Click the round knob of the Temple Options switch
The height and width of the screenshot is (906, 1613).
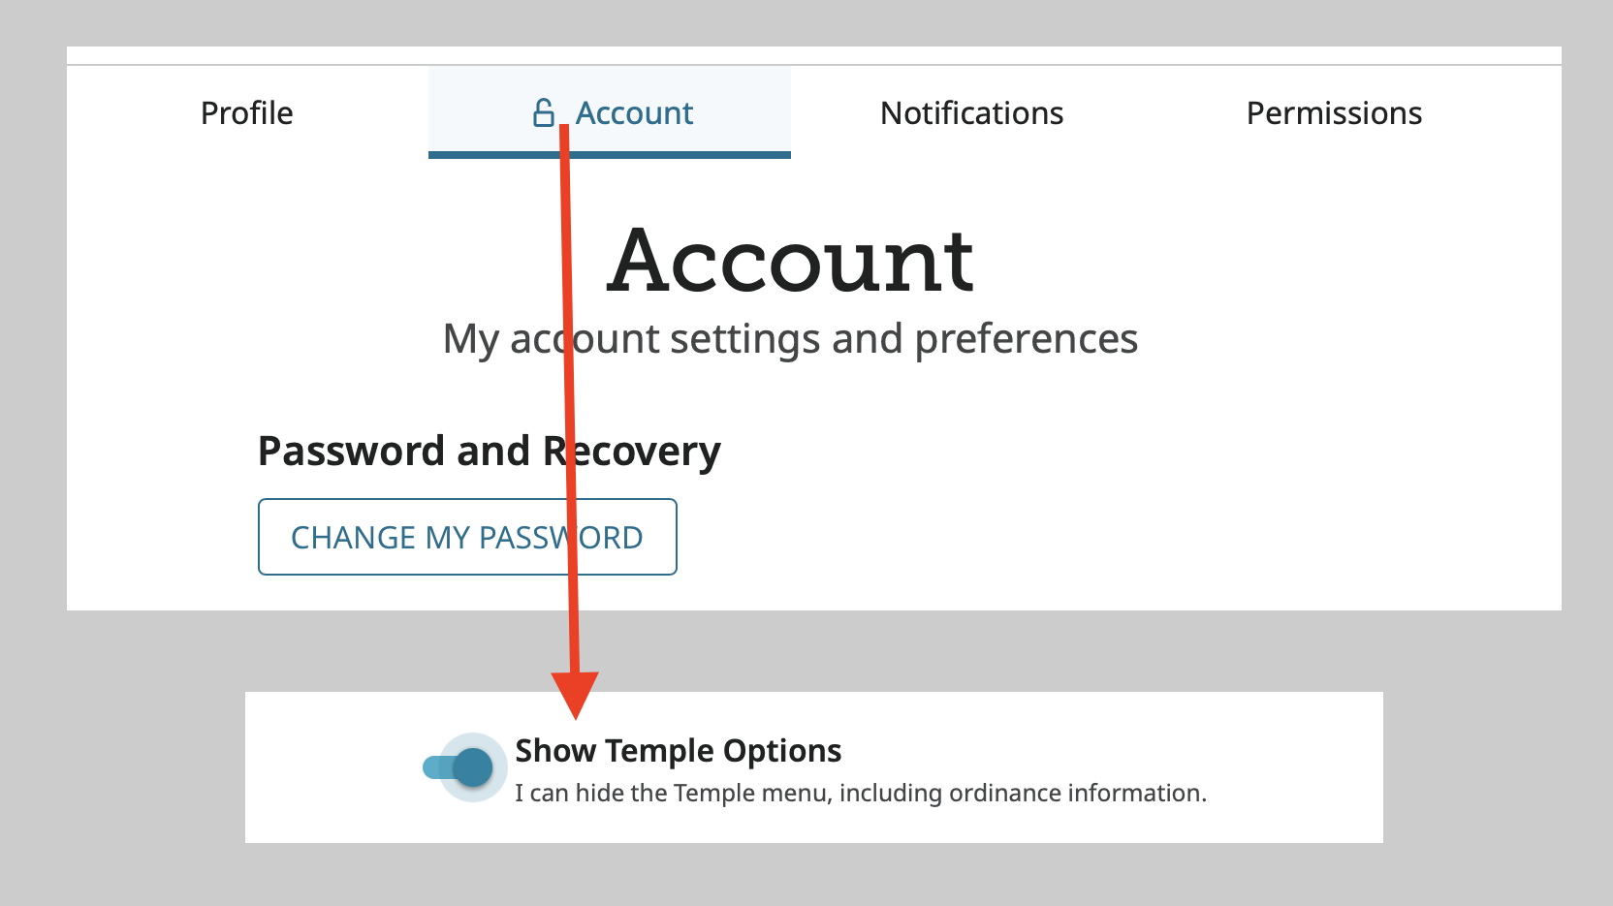[473, 767]
